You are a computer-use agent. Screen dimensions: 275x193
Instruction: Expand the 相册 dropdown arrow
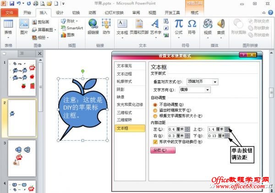[48, 38]
